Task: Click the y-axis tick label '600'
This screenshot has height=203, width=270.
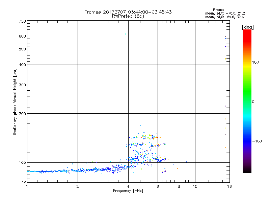Action: (22, 36)
